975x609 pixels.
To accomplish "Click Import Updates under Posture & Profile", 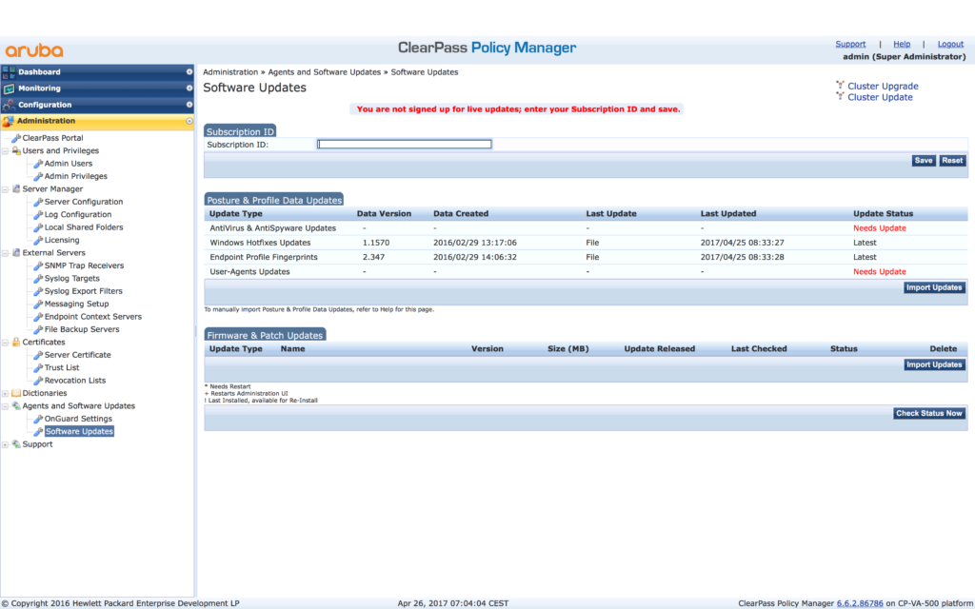I will point(934,287).
